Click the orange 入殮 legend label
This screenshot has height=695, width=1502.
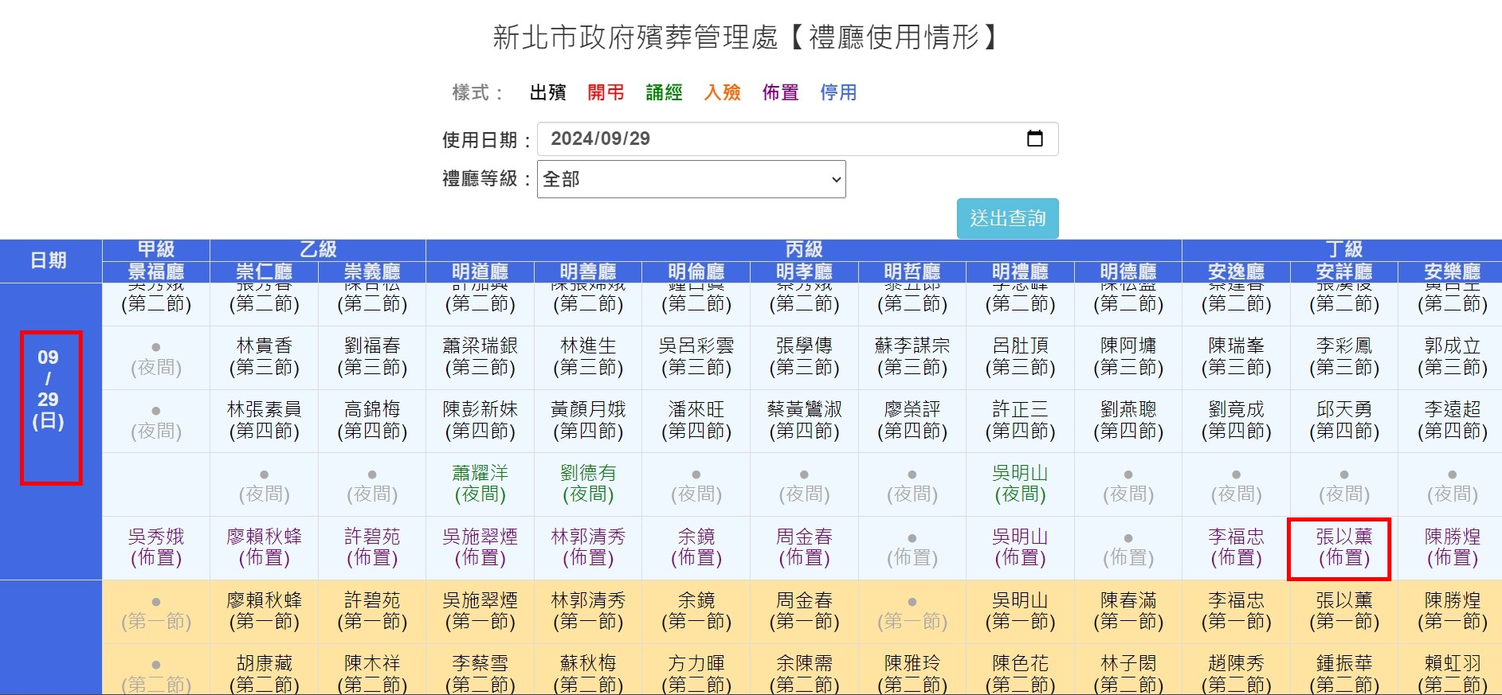[722, 92]
